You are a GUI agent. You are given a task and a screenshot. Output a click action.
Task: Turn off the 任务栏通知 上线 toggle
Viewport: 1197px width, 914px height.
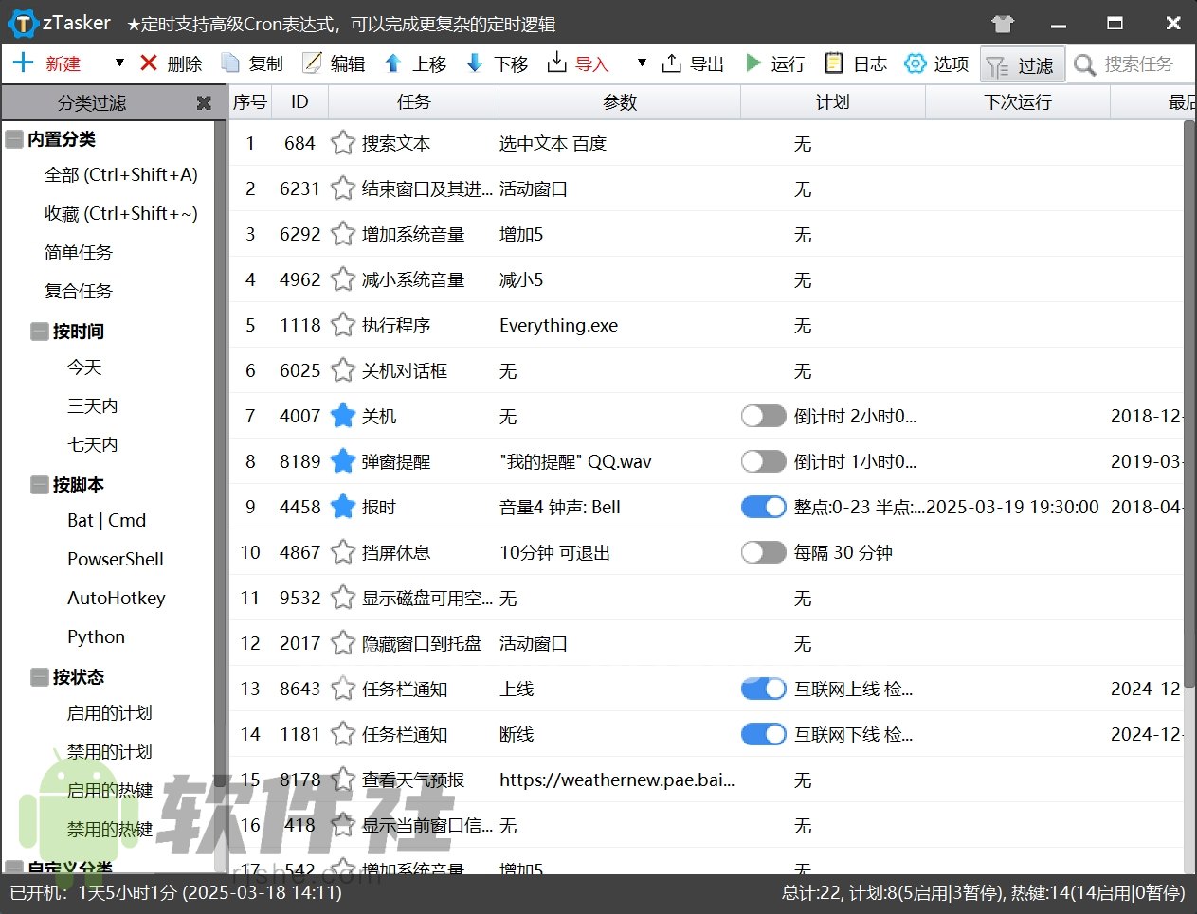[763, 689]
